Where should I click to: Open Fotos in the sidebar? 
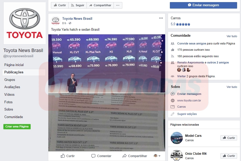point(9,102)
